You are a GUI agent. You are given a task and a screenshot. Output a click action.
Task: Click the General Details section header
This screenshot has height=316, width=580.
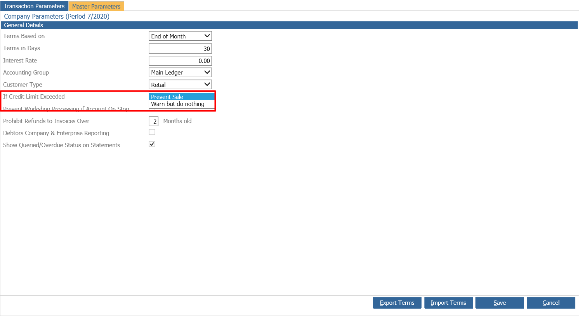coord(23,25)
